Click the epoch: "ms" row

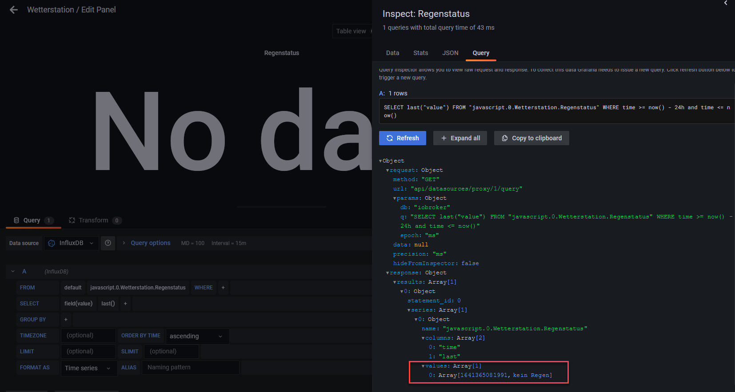point(419,236)
